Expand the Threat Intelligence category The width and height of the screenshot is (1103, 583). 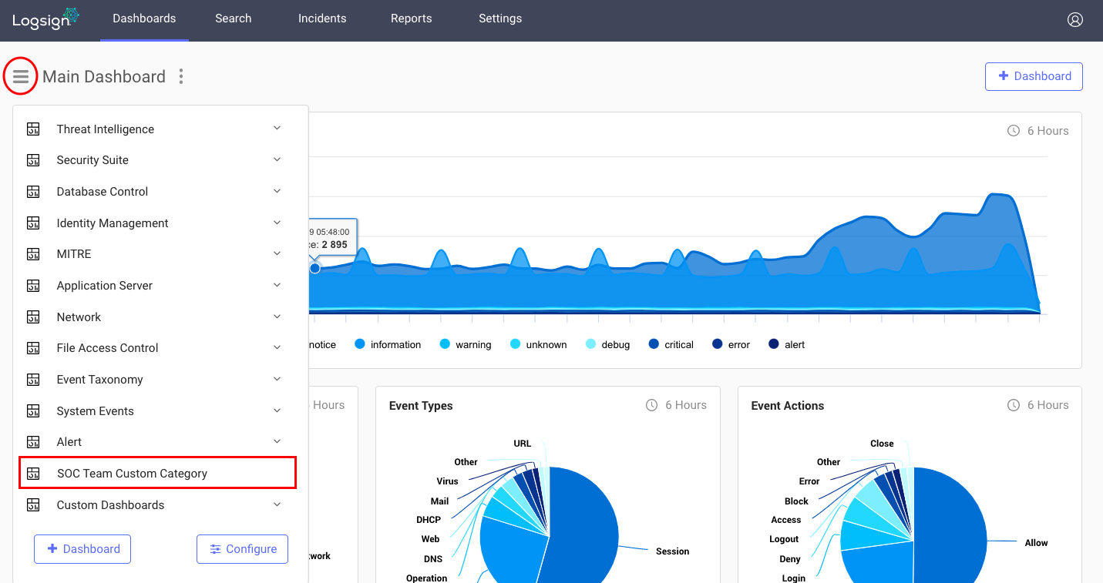(x=277, y=129)
